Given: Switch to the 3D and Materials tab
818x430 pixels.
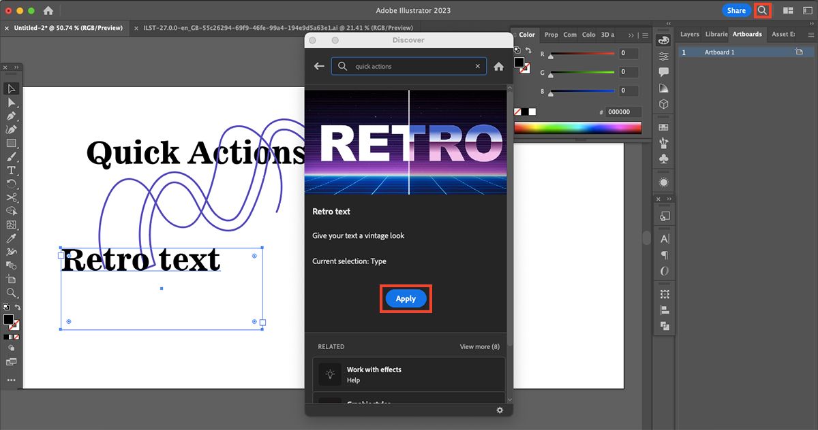Looking at the screenshot, I should (607, 35).
